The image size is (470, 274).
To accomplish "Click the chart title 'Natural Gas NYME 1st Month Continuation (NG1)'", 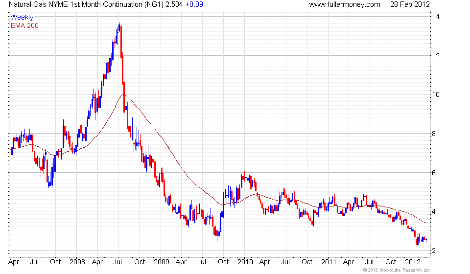I will [x=86, y=4].
